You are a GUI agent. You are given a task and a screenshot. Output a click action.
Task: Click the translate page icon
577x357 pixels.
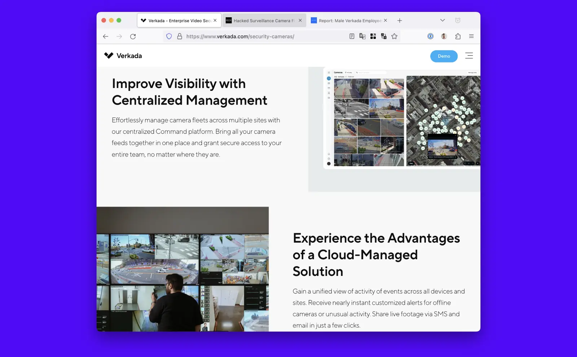tap(362, 36)
